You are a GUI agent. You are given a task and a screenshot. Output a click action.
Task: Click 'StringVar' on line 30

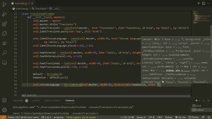point(53,74)
